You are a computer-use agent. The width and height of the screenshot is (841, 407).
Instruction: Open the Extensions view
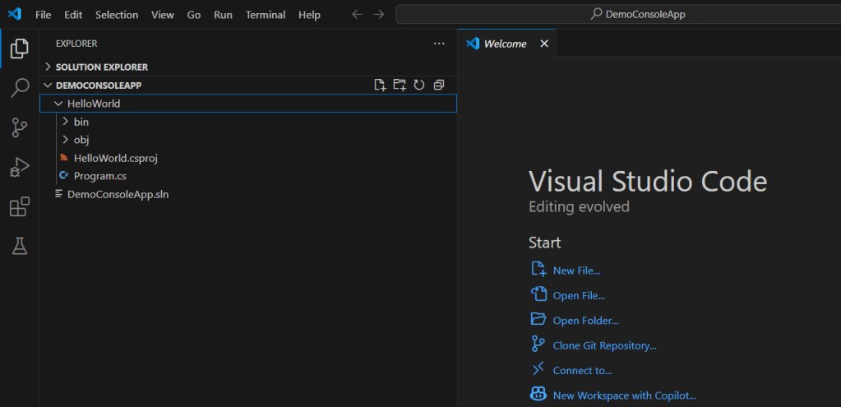19,207
